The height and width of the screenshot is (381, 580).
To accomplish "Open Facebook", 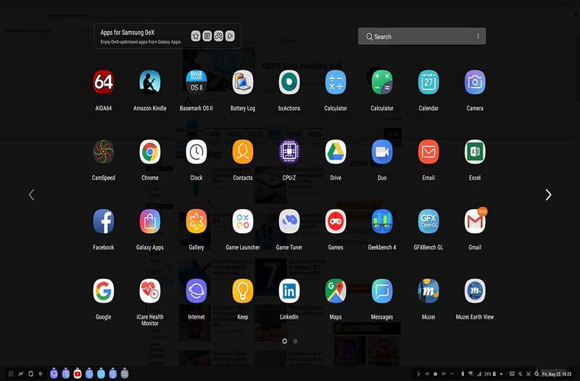I will (x=103, y=221).
